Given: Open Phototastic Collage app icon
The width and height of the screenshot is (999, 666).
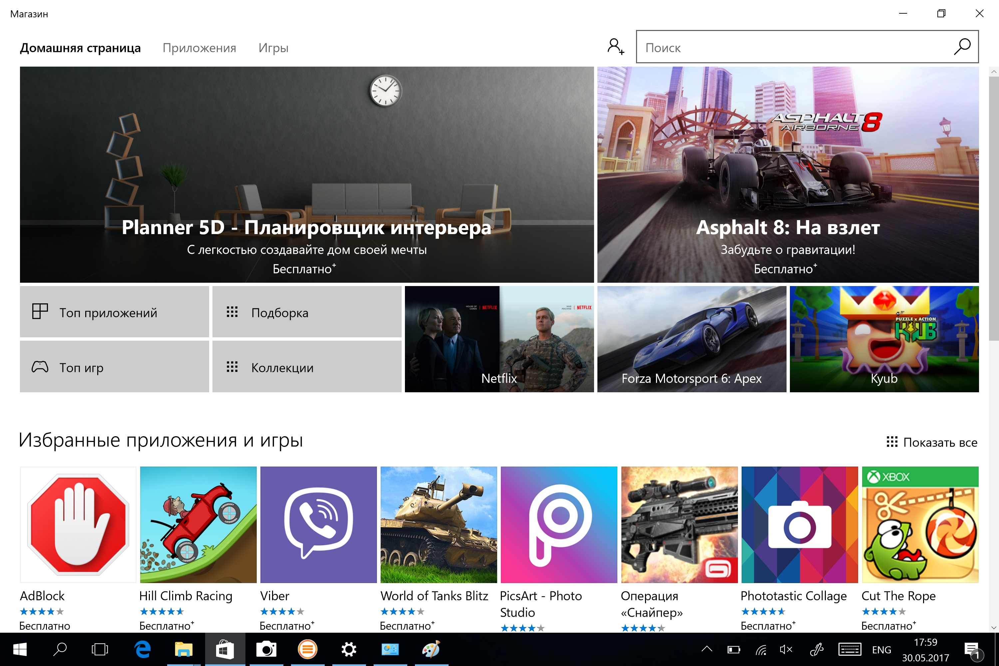Looking at the screenshot, I should (800, 524).
